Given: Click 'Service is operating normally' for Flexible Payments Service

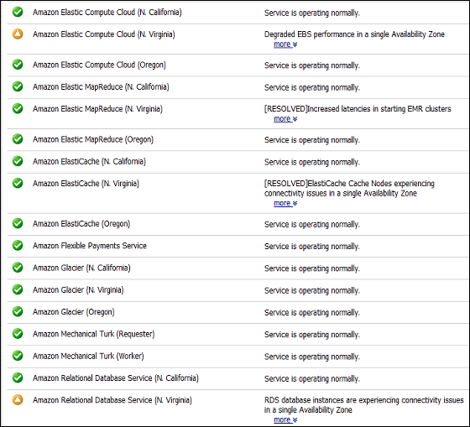Looking at the screenshot, I should [x=312, y=247].
